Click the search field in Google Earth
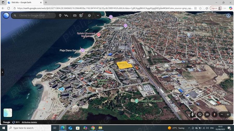The height and width of the screenshot is (131, 234). 34,16
